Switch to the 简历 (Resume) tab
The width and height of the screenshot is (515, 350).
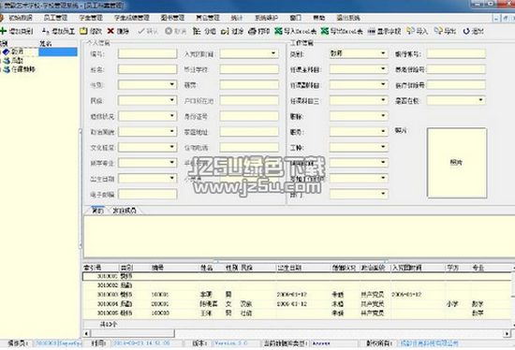pyautogui.click(x=97, y=211)
